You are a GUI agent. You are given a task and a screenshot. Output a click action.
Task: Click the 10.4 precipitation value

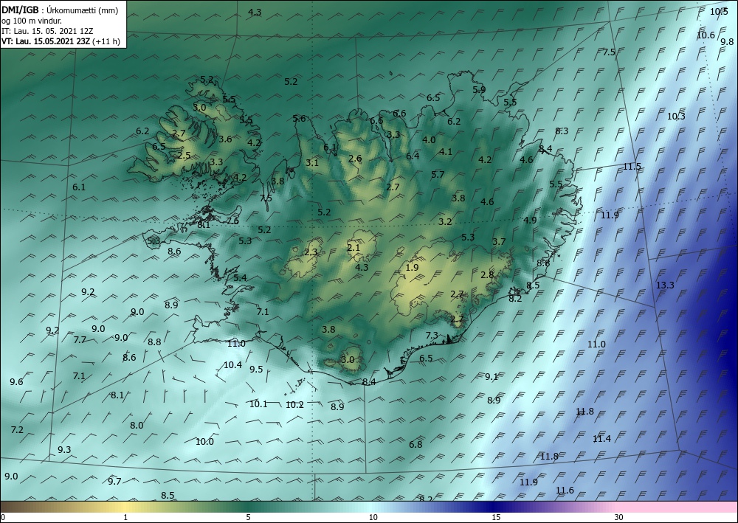pos(232,364)
